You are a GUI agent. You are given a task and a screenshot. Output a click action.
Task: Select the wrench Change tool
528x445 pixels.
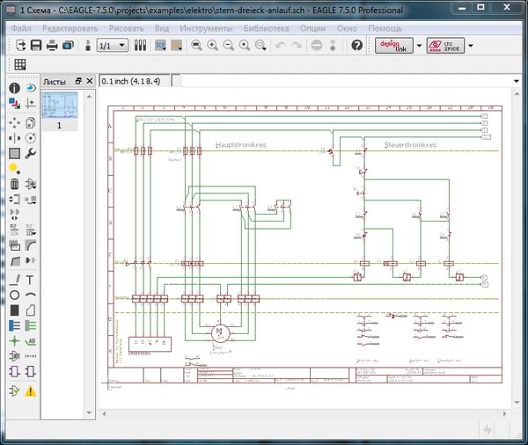click(31, 153)
